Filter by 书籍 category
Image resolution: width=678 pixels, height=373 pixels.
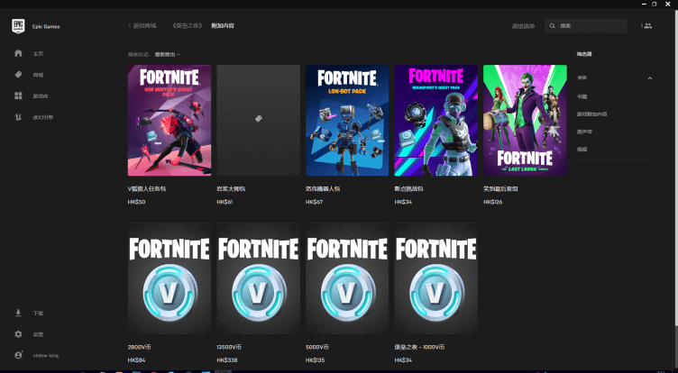tap(582, 96)
